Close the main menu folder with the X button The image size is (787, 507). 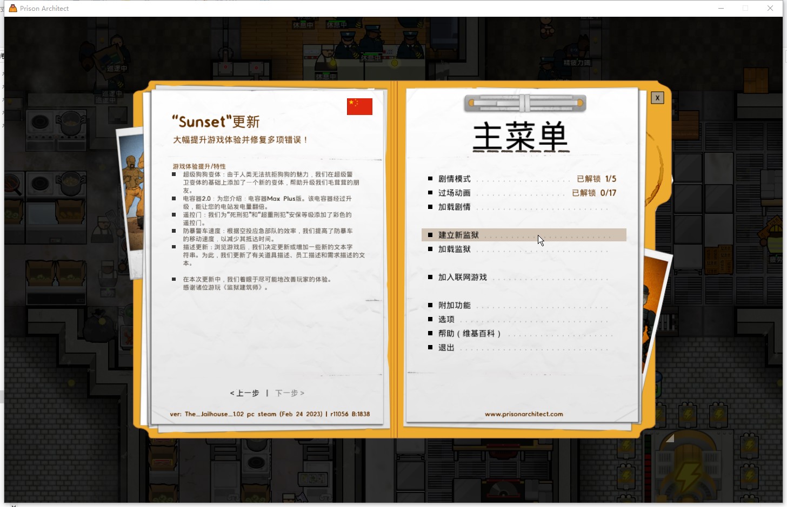click(657, 98)
